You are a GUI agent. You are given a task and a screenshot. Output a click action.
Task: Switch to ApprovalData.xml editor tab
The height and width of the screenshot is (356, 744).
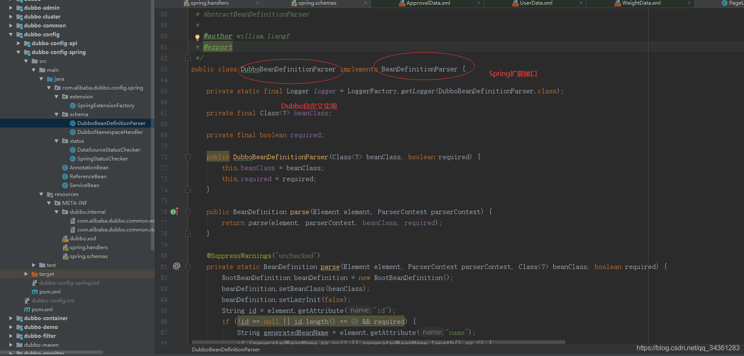[428, 3]
